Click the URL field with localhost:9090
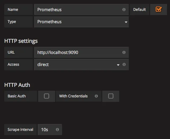170x139 pixels. click(82, 52)
